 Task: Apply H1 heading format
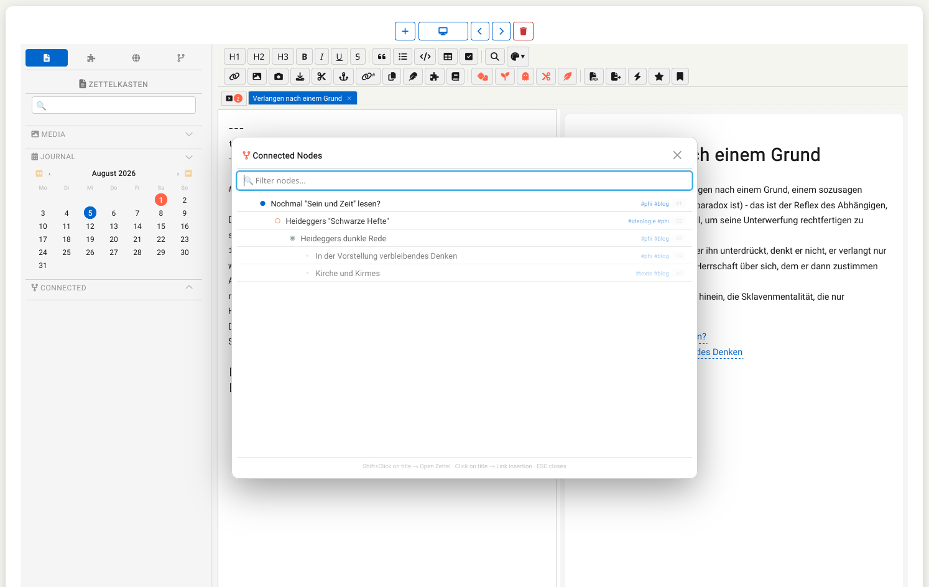(x=234, y=57)
